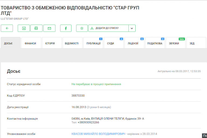207x138 pixels.
Task: Click the back arrow button
Action: coord(7,28)
